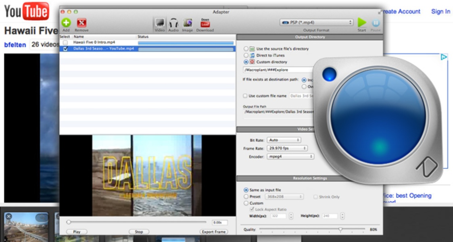The image size is (453, 242).
Task: Start conversion with the green Start arrow
Action: (362, 22)
